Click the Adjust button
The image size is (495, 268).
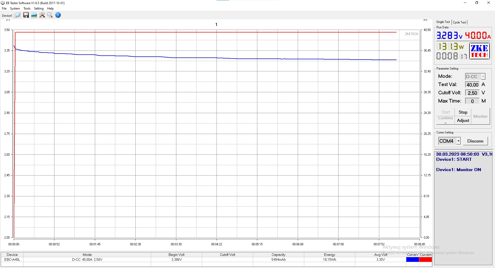(x=463, y=120)
